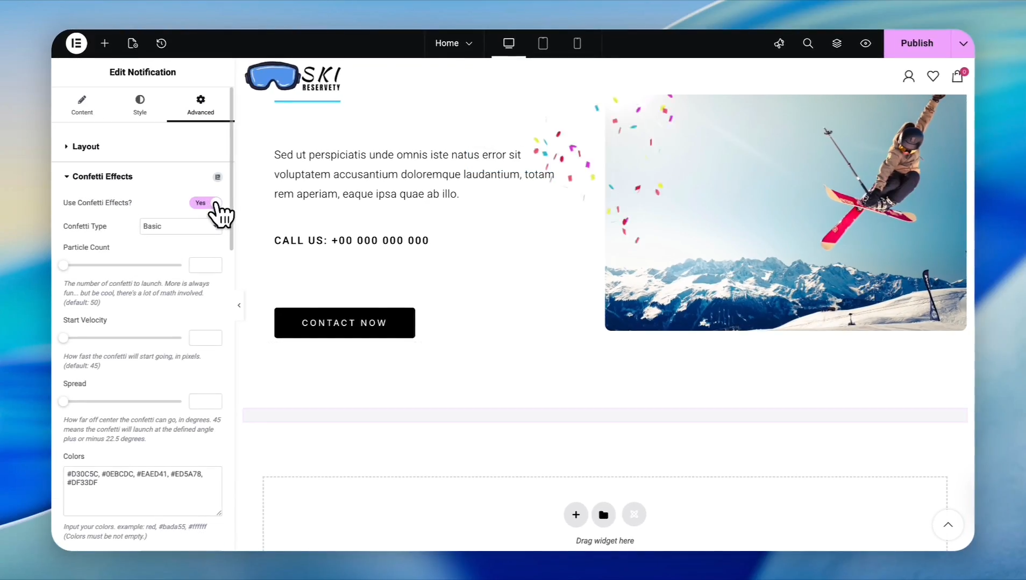Click the Particle Count slider handle
This screenshot has width=1026, height=580.
[x=64, y=265]
